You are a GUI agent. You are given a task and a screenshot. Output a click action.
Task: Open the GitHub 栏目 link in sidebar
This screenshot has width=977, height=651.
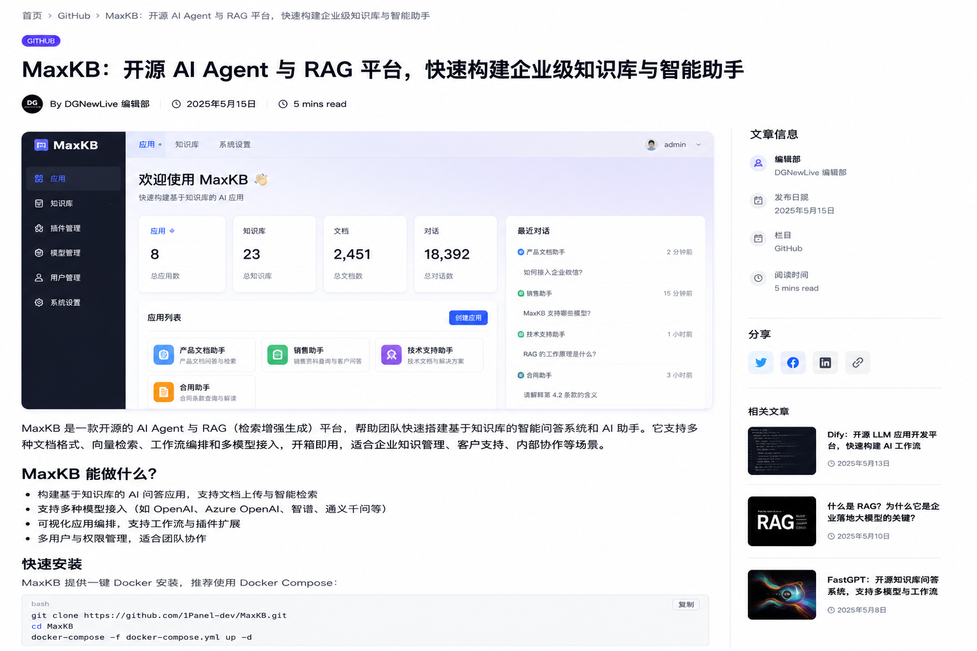click(788, 249)
